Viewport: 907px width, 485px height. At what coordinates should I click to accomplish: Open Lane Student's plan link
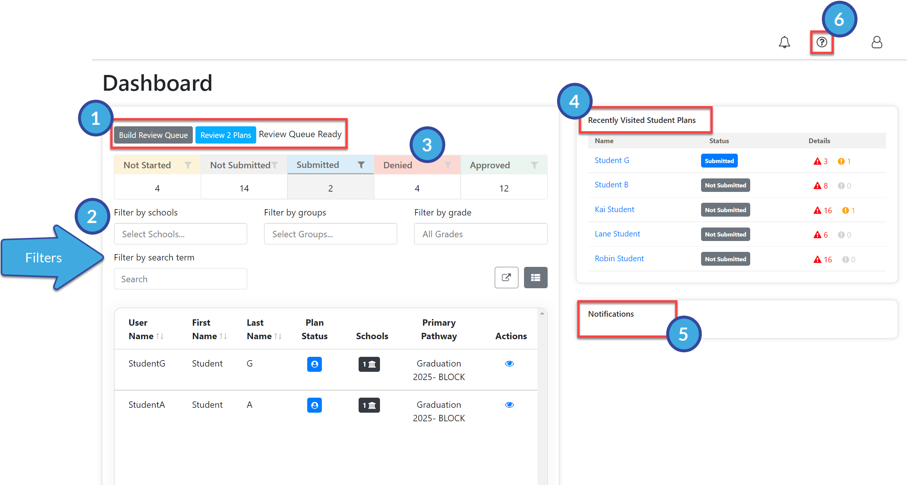pyautogui.click(x=617, y=234)
